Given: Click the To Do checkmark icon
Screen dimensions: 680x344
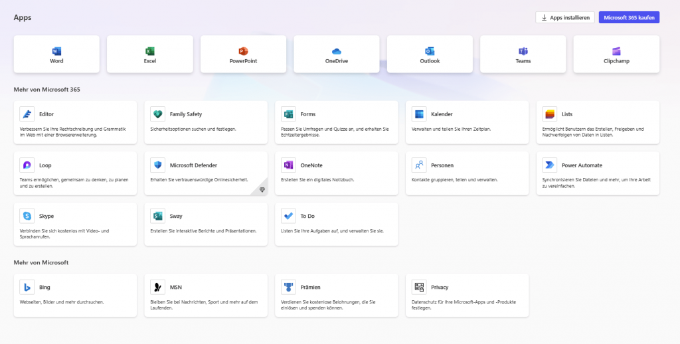Looking at the screenshot, I should coord(288,216).
